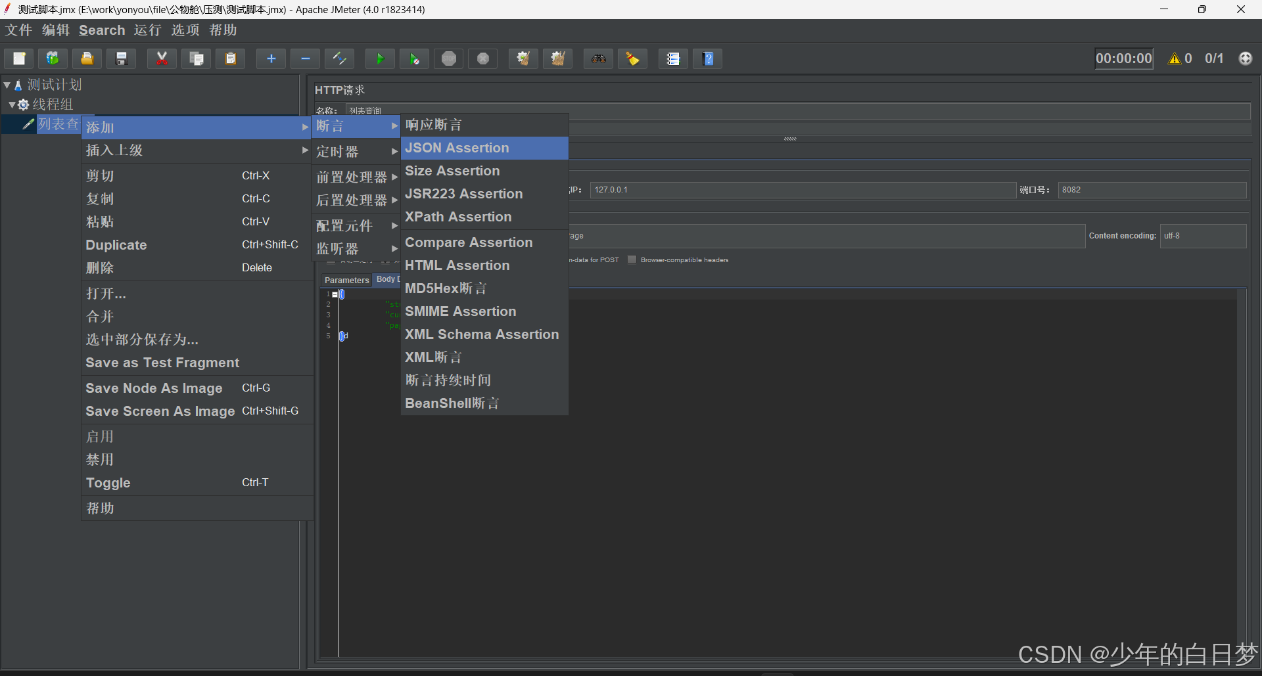Click the Open file folder icon
Viewport: 1262px width, 676px height.
pyautogui.click(x=87, y=58)
